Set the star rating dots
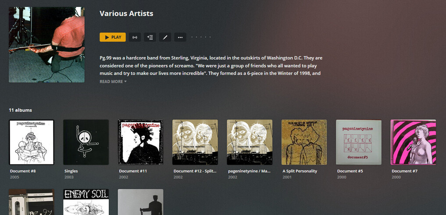The width and height of the screenshot is (446, 215). coord(201,37)
